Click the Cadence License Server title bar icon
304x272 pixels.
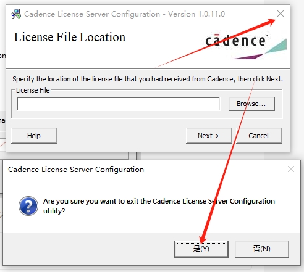pyautogui.click(x=16, y=14)
